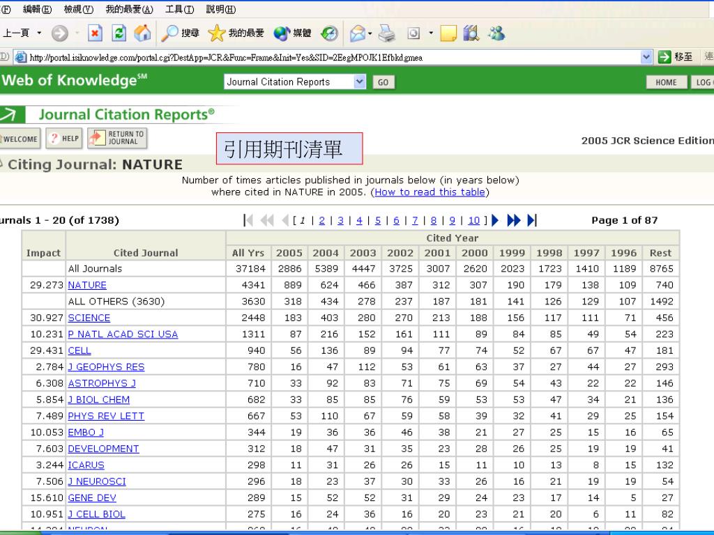Click the Edit page toolbar icon
This screenshot has width=714, height=535.
tap(413, 33)
